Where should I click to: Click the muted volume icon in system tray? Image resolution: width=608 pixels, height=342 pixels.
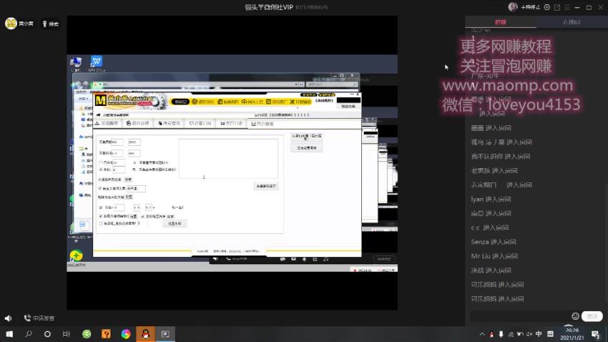point(529,334)
